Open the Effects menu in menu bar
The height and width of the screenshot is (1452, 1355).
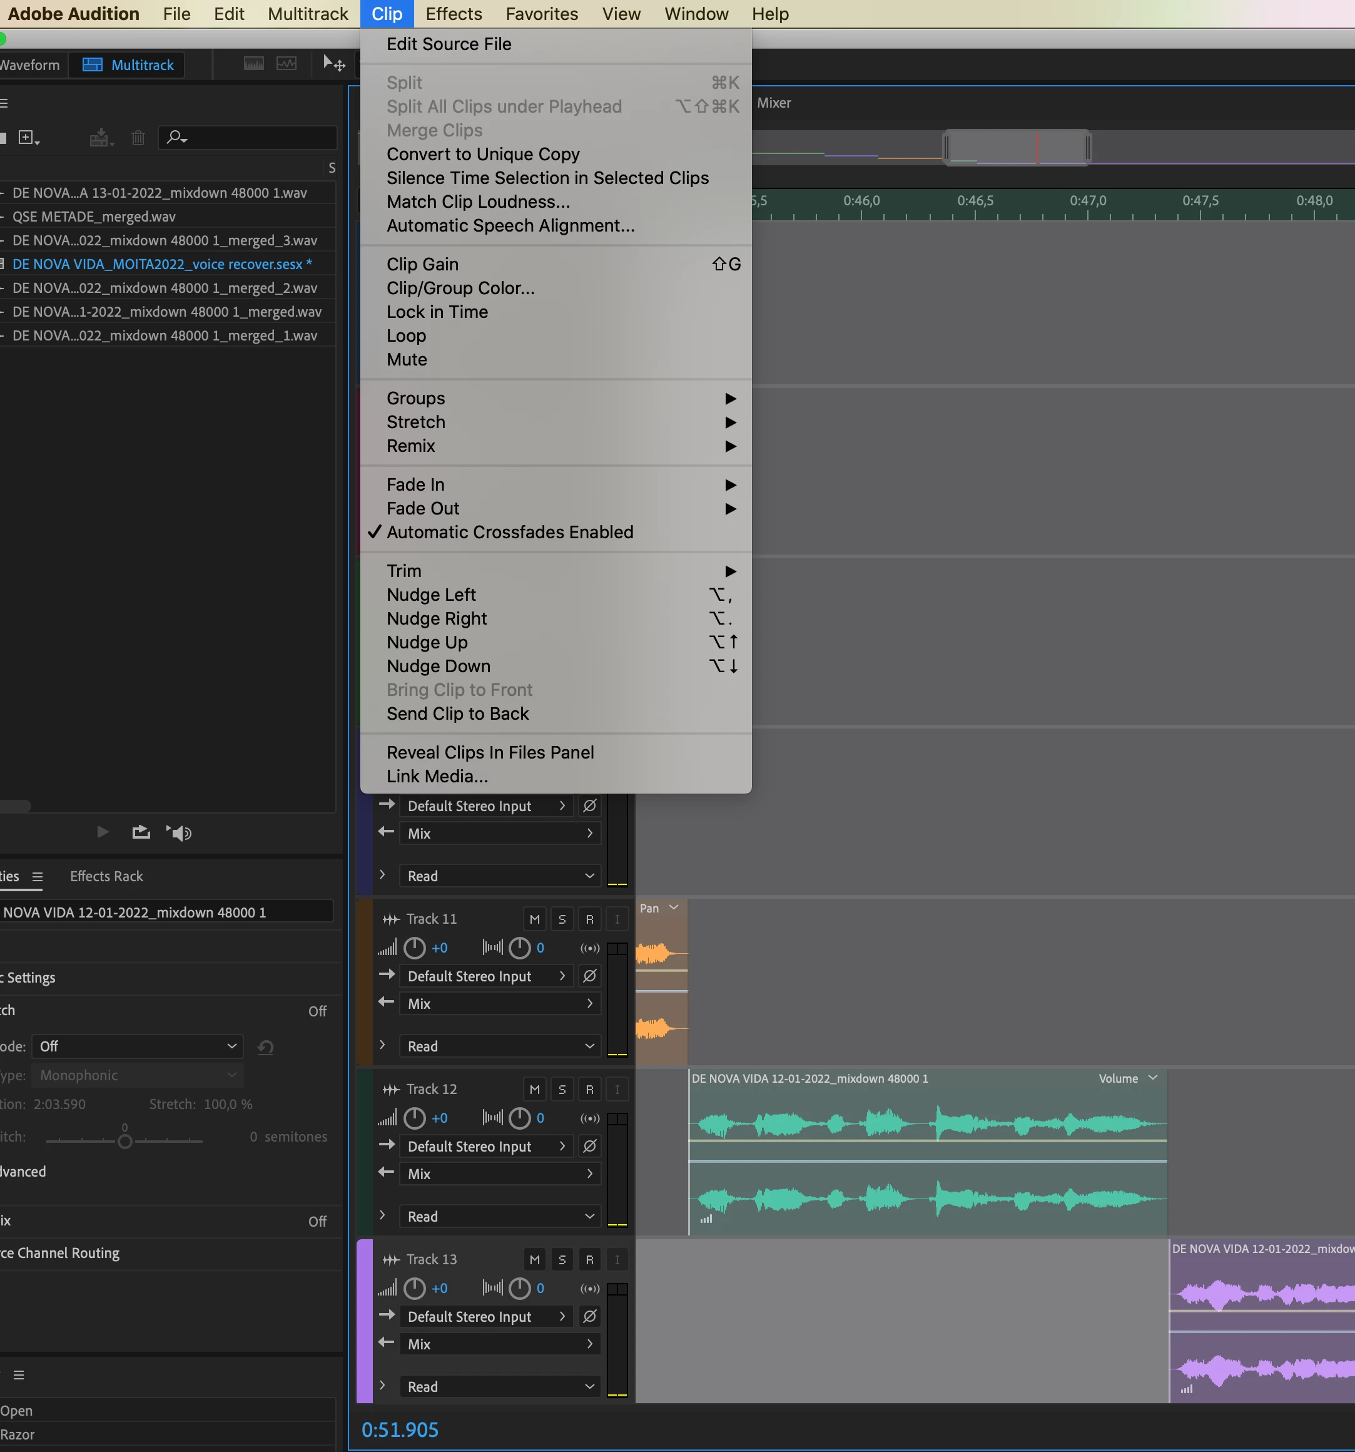coord(454,14)
